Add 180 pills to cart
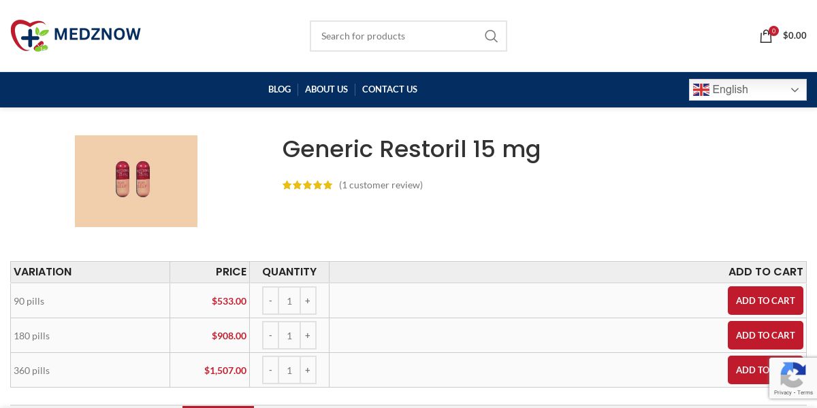 [765, 335]
